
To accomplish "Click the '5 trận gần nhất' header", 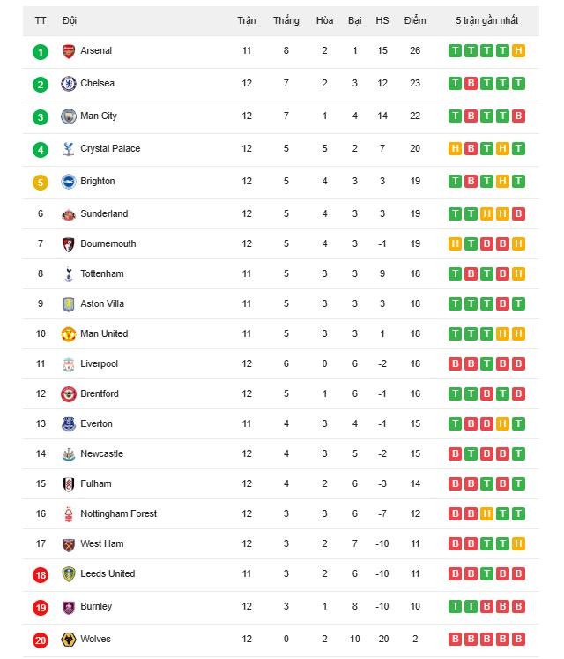I will pos(487,20).
